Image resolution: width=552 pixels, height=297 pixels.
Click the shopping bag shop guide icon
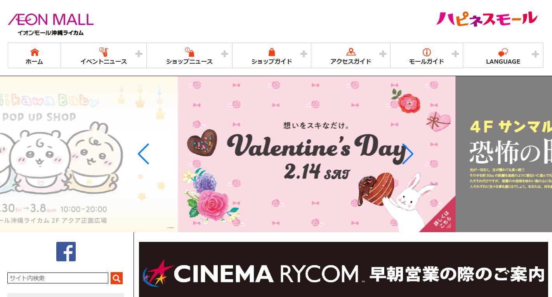(272, 52)
